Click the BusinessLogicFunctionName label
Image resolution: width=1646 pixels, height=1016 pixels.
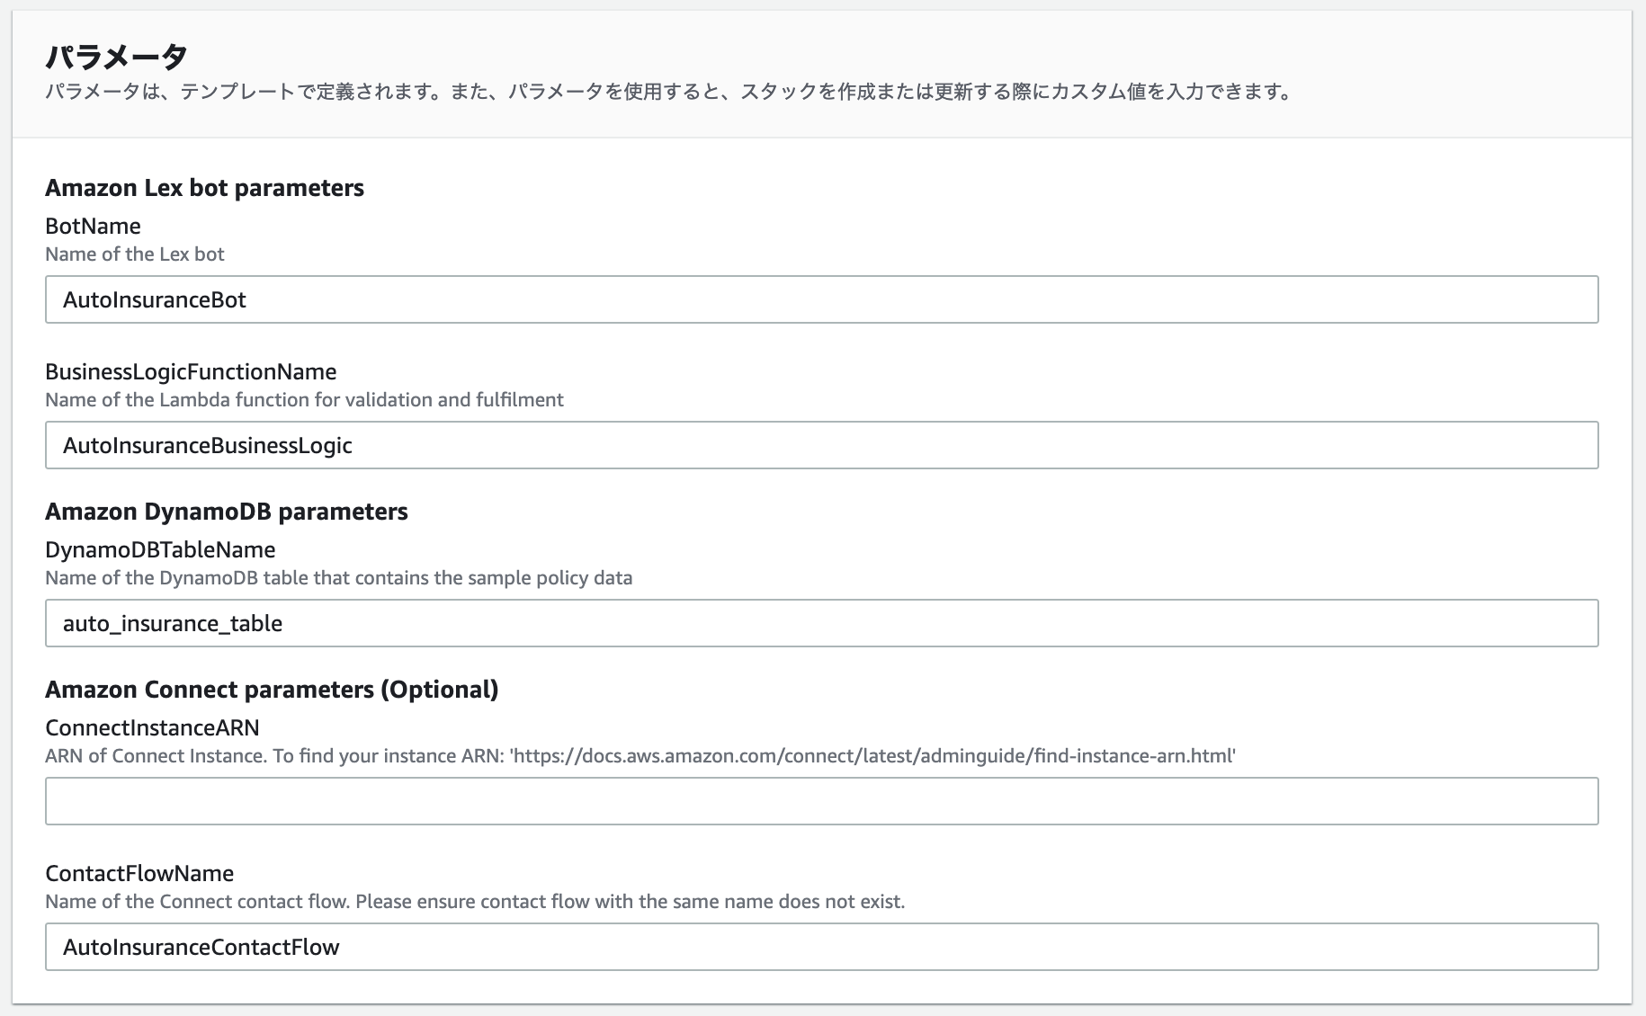coord(191,371)
